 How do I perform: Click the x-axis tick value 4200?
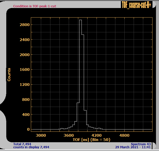click(x=97, y=135)
